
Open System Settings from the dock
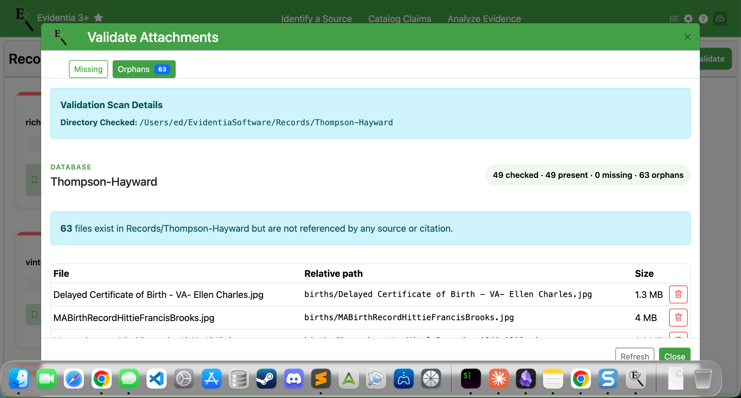coord(184,378)
